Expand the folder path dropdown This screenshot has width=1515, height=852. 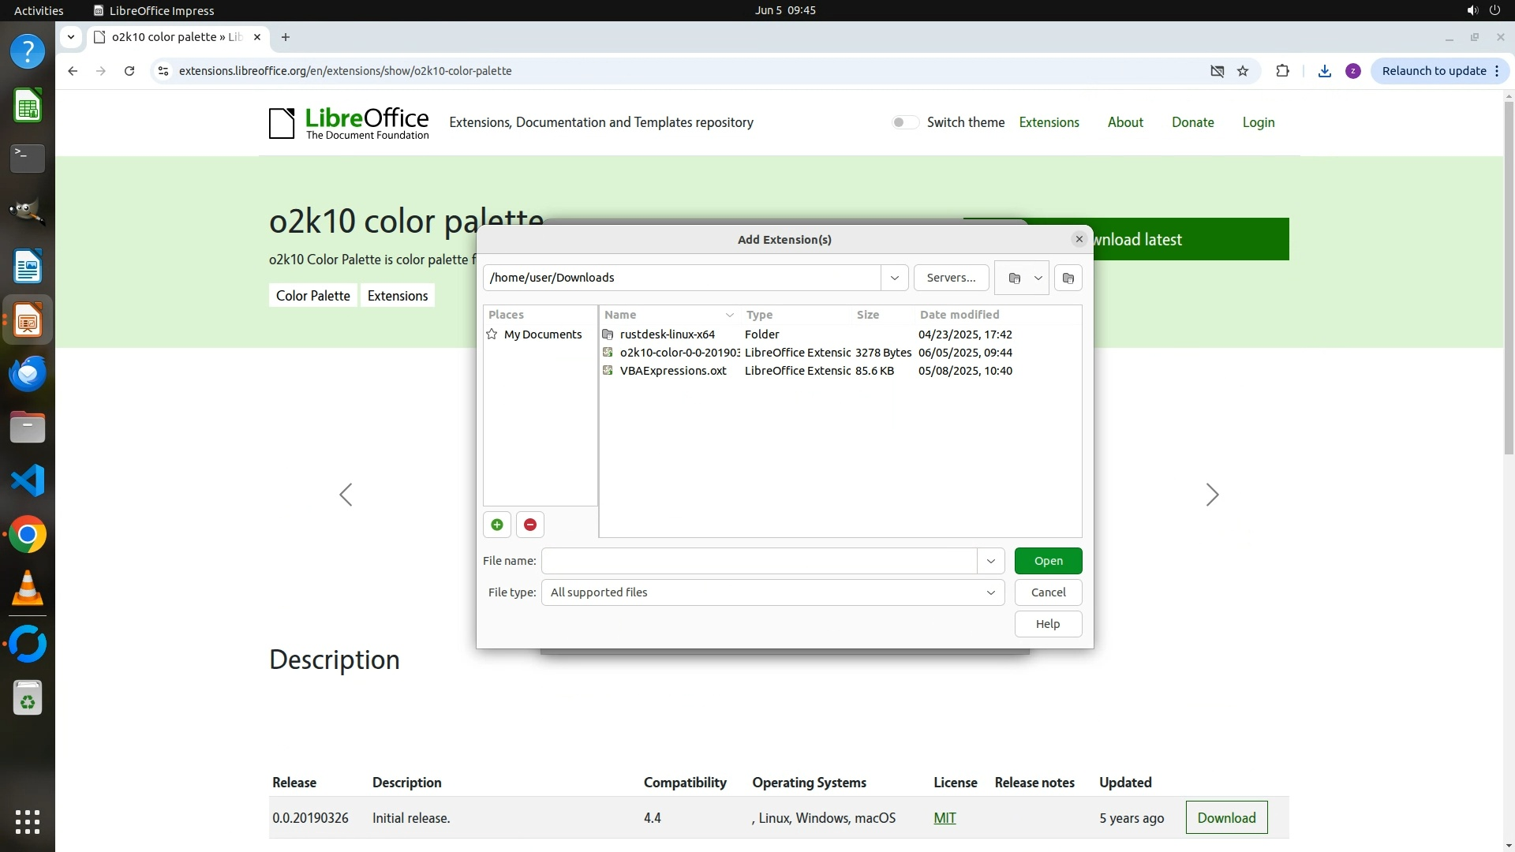(894, 278)
